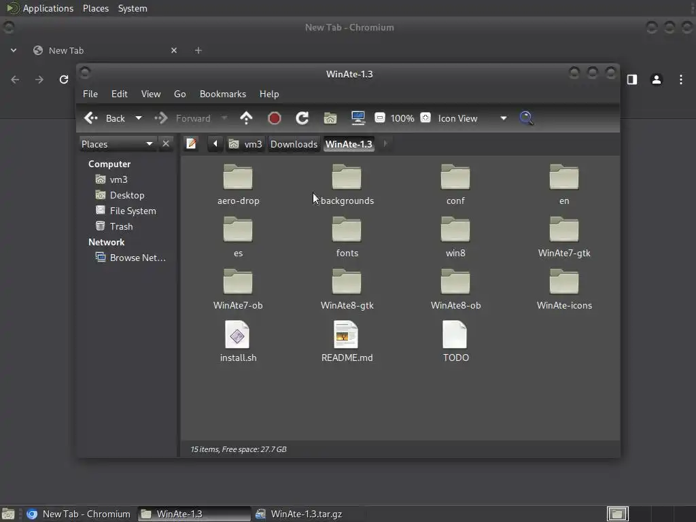Select the aero-drop folder icon

(238, 177)
